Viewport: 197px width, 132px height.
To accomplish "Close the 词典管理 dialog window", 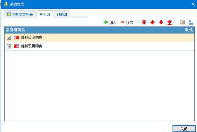I will point(193,4).
